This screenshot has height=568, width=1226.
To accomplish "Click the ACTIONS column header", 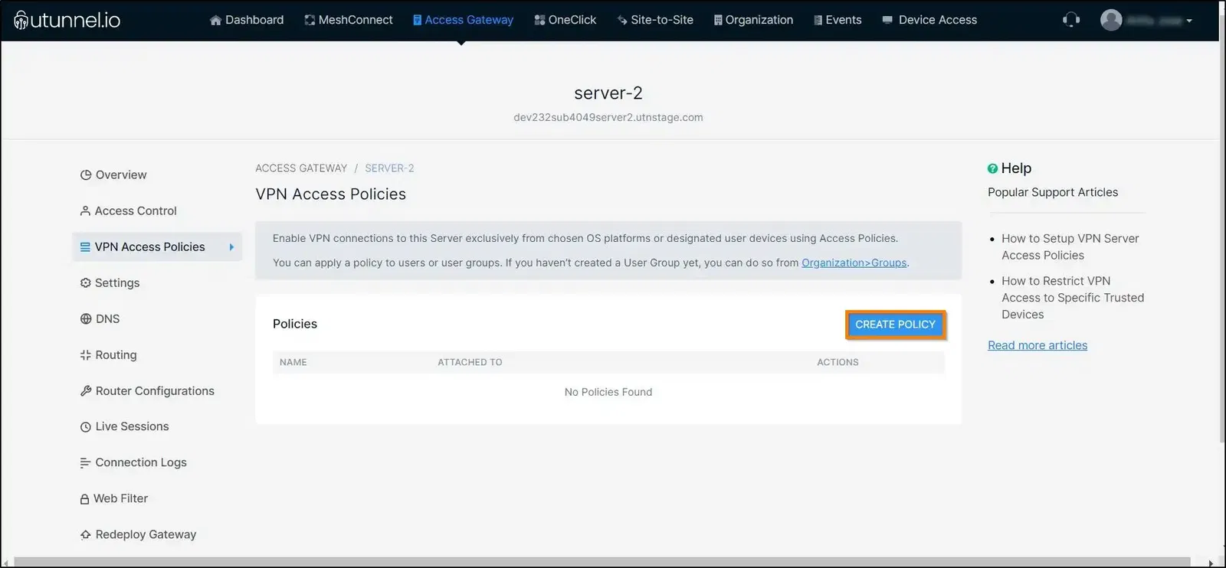I will coord(838,362).
